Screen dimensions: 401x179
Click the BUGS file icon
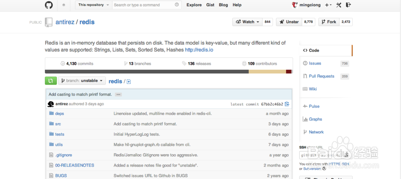pos(51,176)
